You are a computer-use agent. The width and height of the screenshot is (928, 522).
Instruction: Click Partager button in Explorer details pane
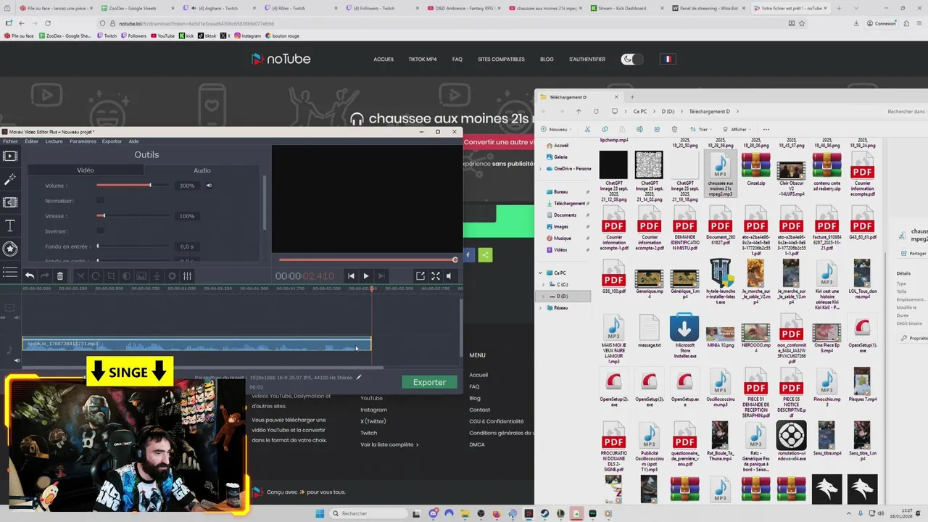(x=913, y=253)
